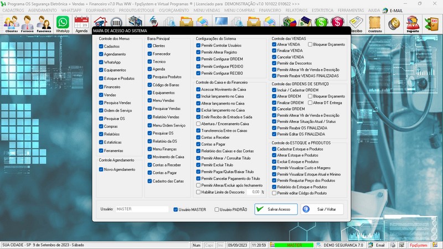
Task: Enable Abertura / Encerramento Caixa checkbox
Action: pyautogui.click(x=199, y=124)
